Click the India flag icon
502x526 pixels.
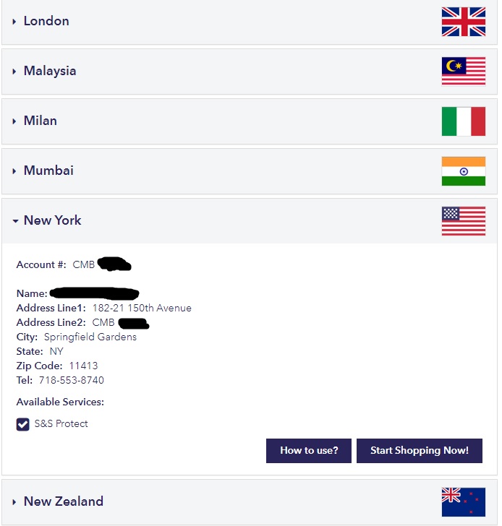[x=464, y=171]
